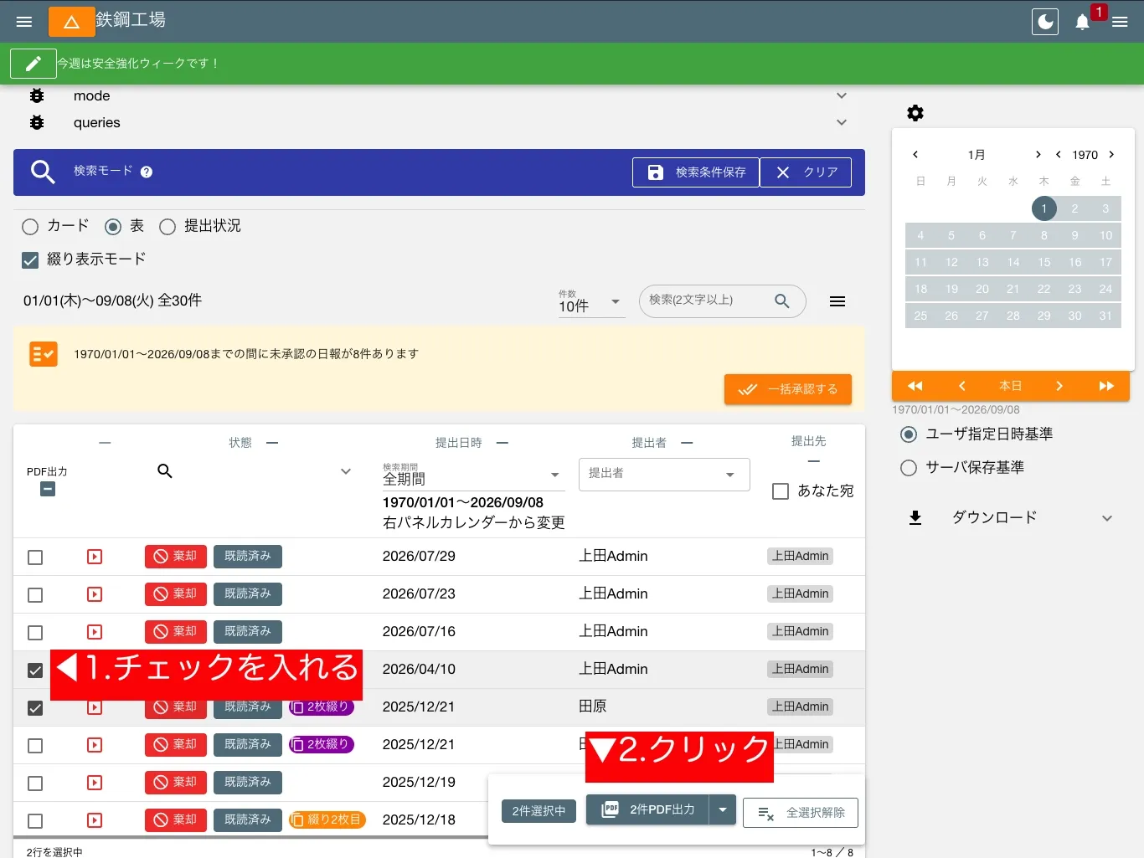Jump calendar far back with double-left arrows

point(915,386)
